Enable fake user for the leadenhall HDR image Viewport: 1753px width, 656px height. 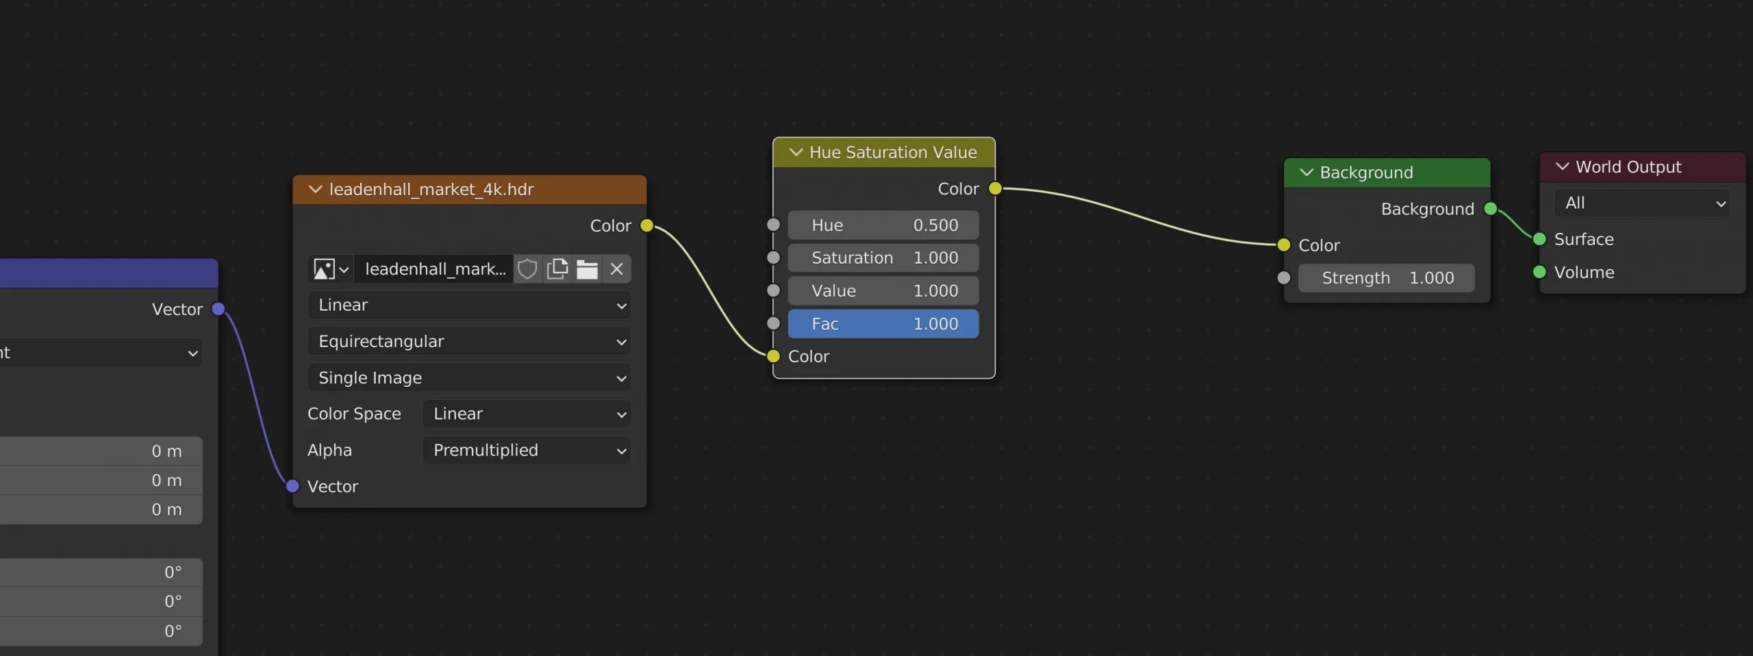526,269
